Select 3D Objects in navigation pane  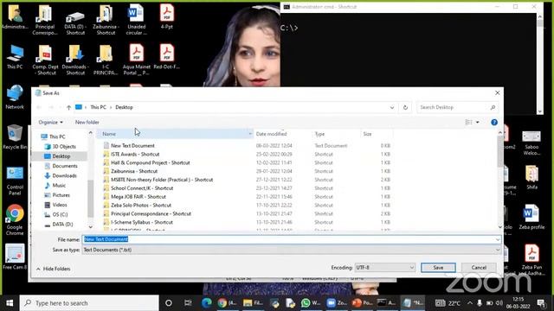click(64, 146)
